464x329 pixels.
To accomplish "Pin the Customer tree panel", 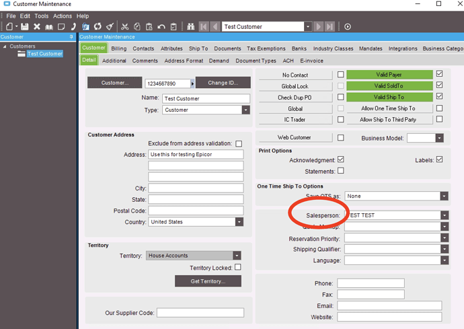I will 71,37.
